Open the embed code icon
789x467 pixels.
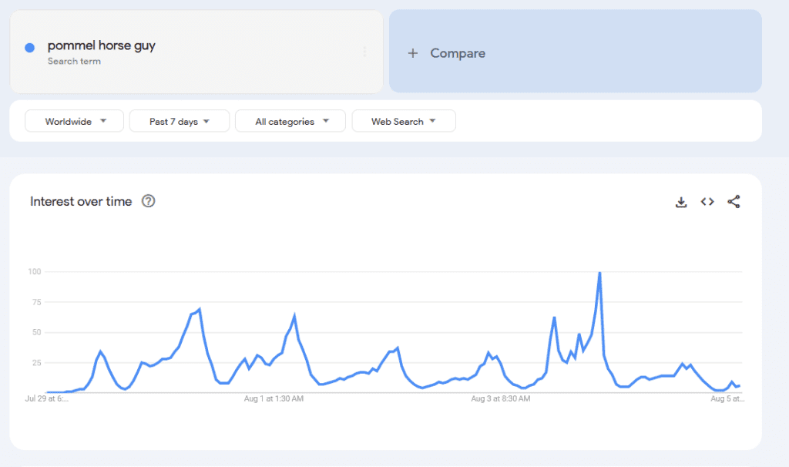(707, 202)
